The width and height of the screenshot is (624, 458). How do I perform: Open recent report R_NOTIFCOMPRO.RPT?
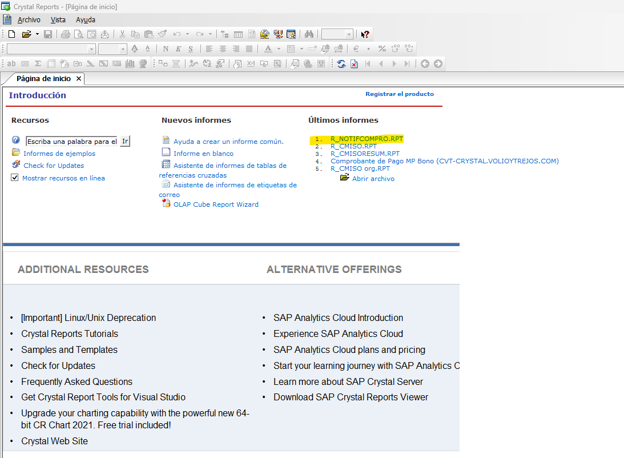click(367, 139)
